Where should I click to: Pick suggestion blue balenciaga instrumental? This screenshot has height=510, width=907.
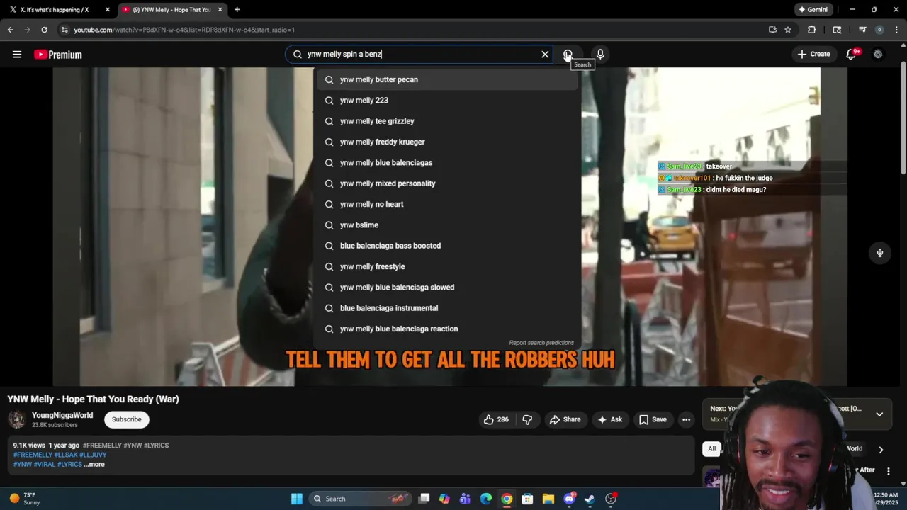(x=447, y=308)
